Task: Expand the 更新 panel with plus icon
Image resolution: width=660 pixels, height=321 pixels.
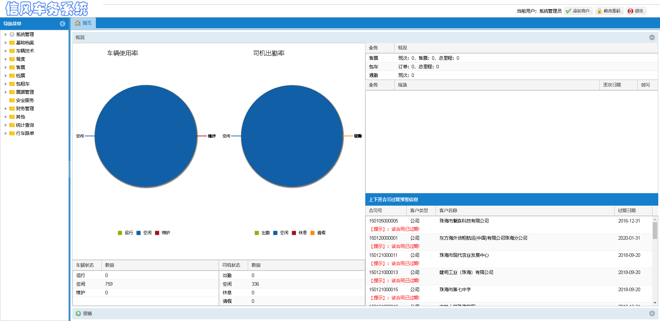Action: [652, 313]
